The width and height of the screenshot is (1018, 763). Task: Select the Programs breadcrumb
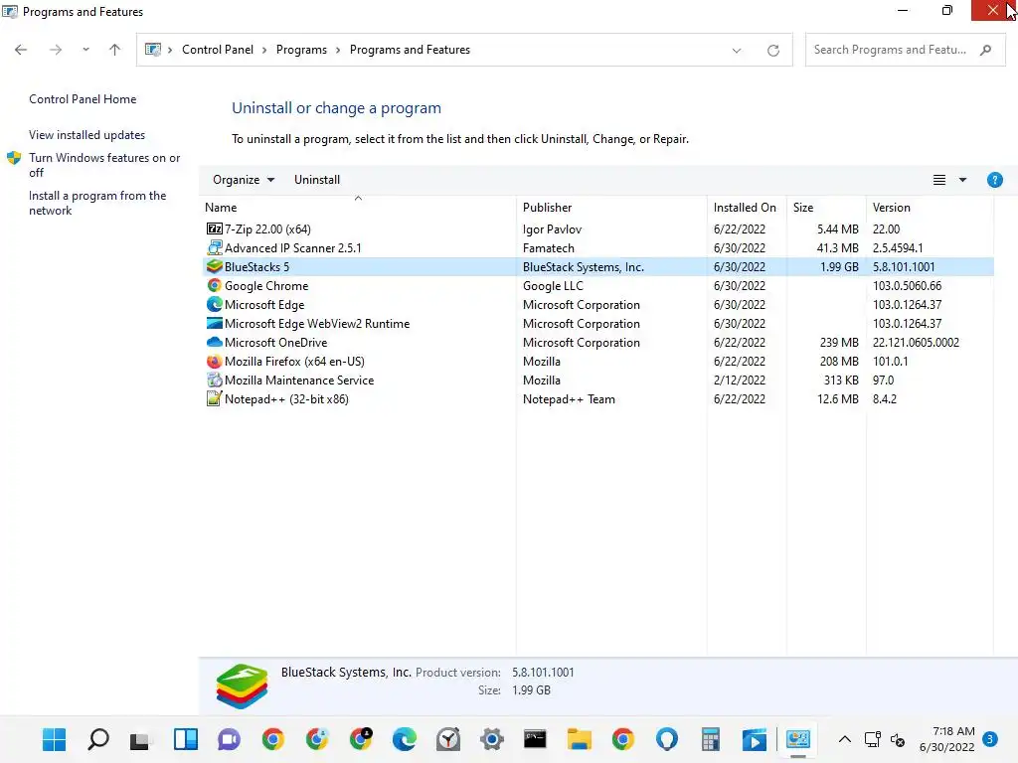click(x=301, y=50)
